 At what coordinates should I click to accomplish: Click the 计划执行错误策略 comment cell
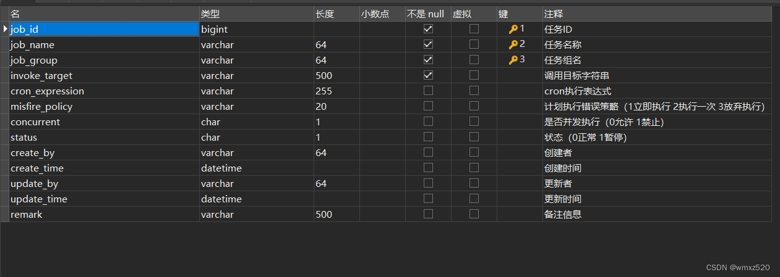point(657,106)
